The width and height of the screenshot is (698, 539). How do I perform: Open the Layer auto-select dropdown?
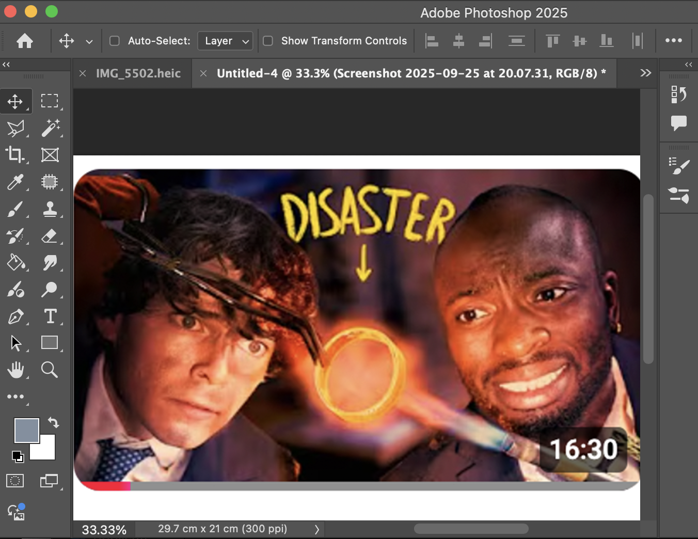[226, 41]
